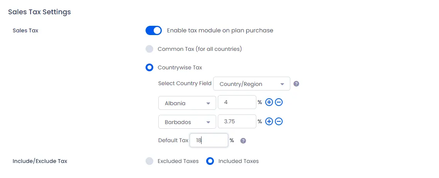Open the Albania country dropdown
The width and height of the screenshot is (439, 178).
pyautogui.click(x=187, y=103)
